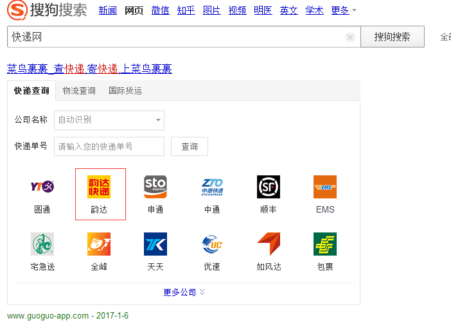Click the Sogou logo icon
Image resolution: width=451 pixels, height=332 pixels.
click(x=17, y=10)
